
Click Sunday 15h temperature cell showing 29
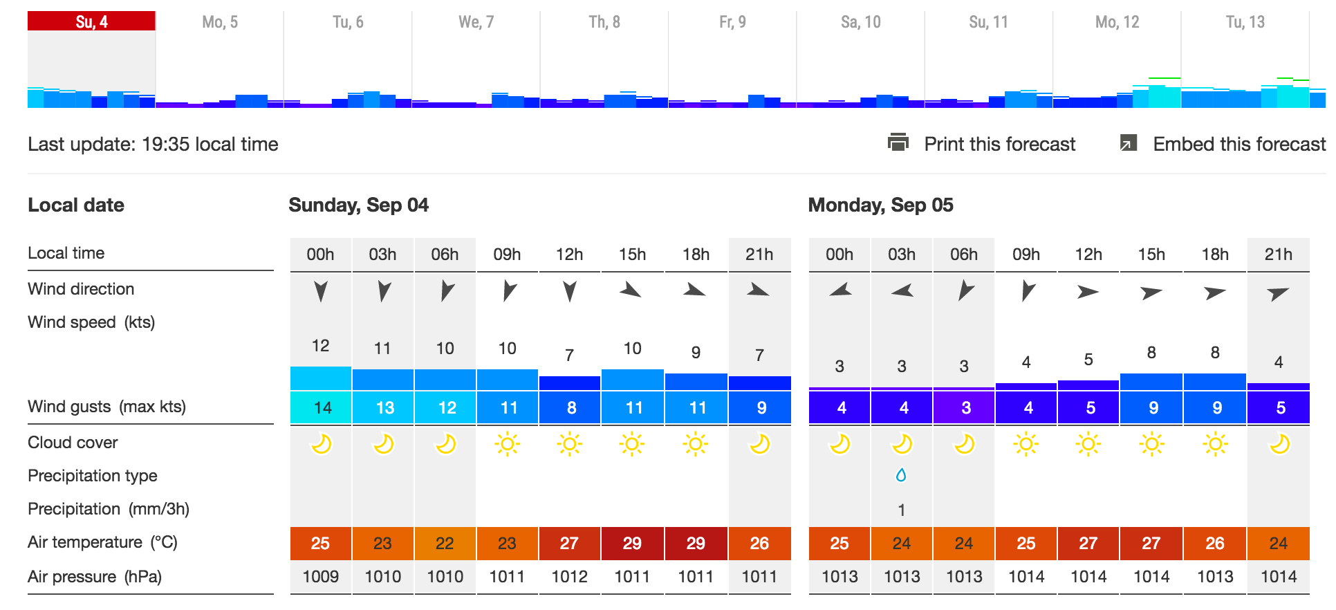click(x=632, y=544)
